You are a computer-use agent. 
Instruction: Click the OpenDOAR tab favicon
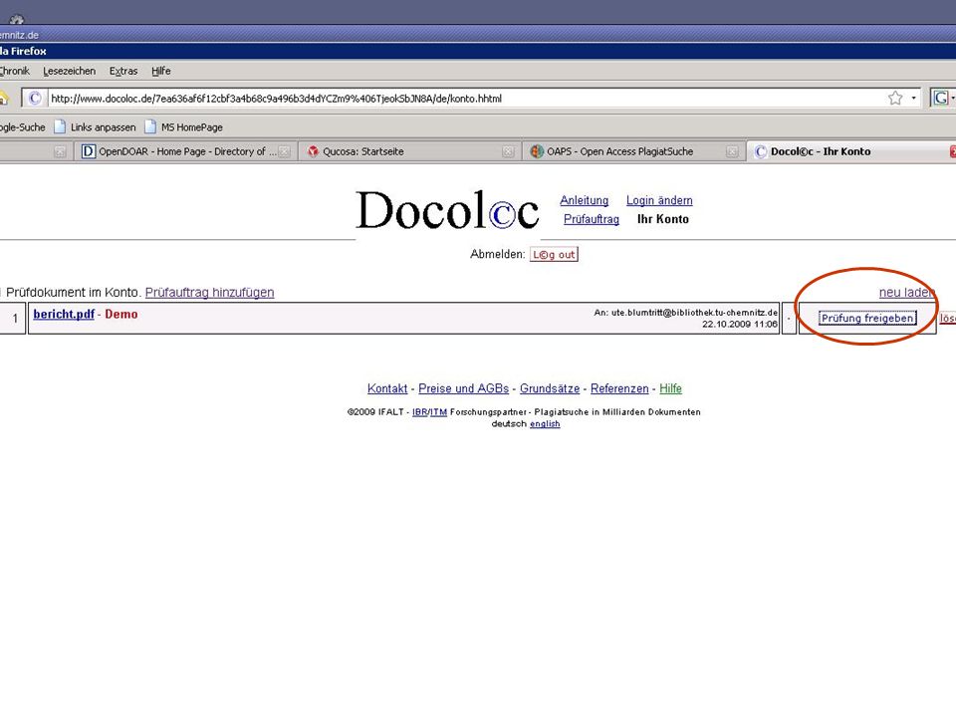[x=89, y=151]
